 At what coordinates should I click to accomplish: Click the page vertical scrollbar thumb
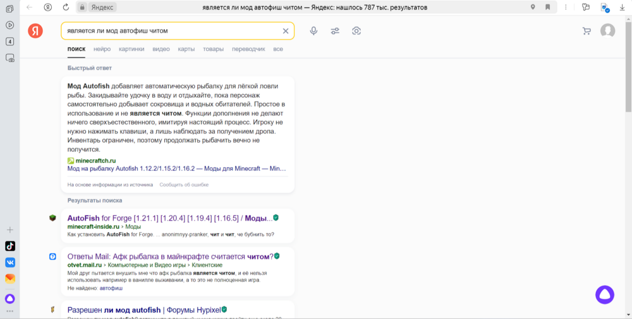click(628, 66)
